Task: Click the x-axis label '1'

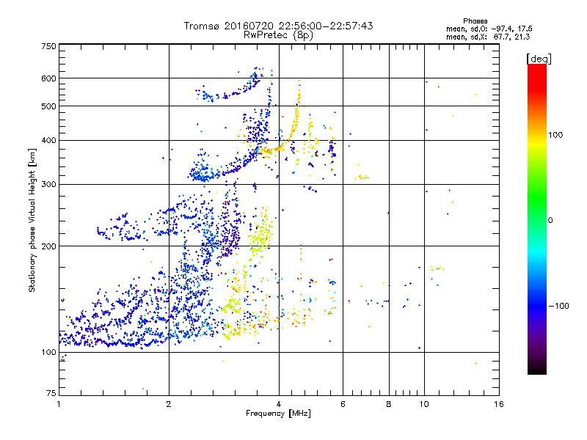Action: (x=59, y=404)
